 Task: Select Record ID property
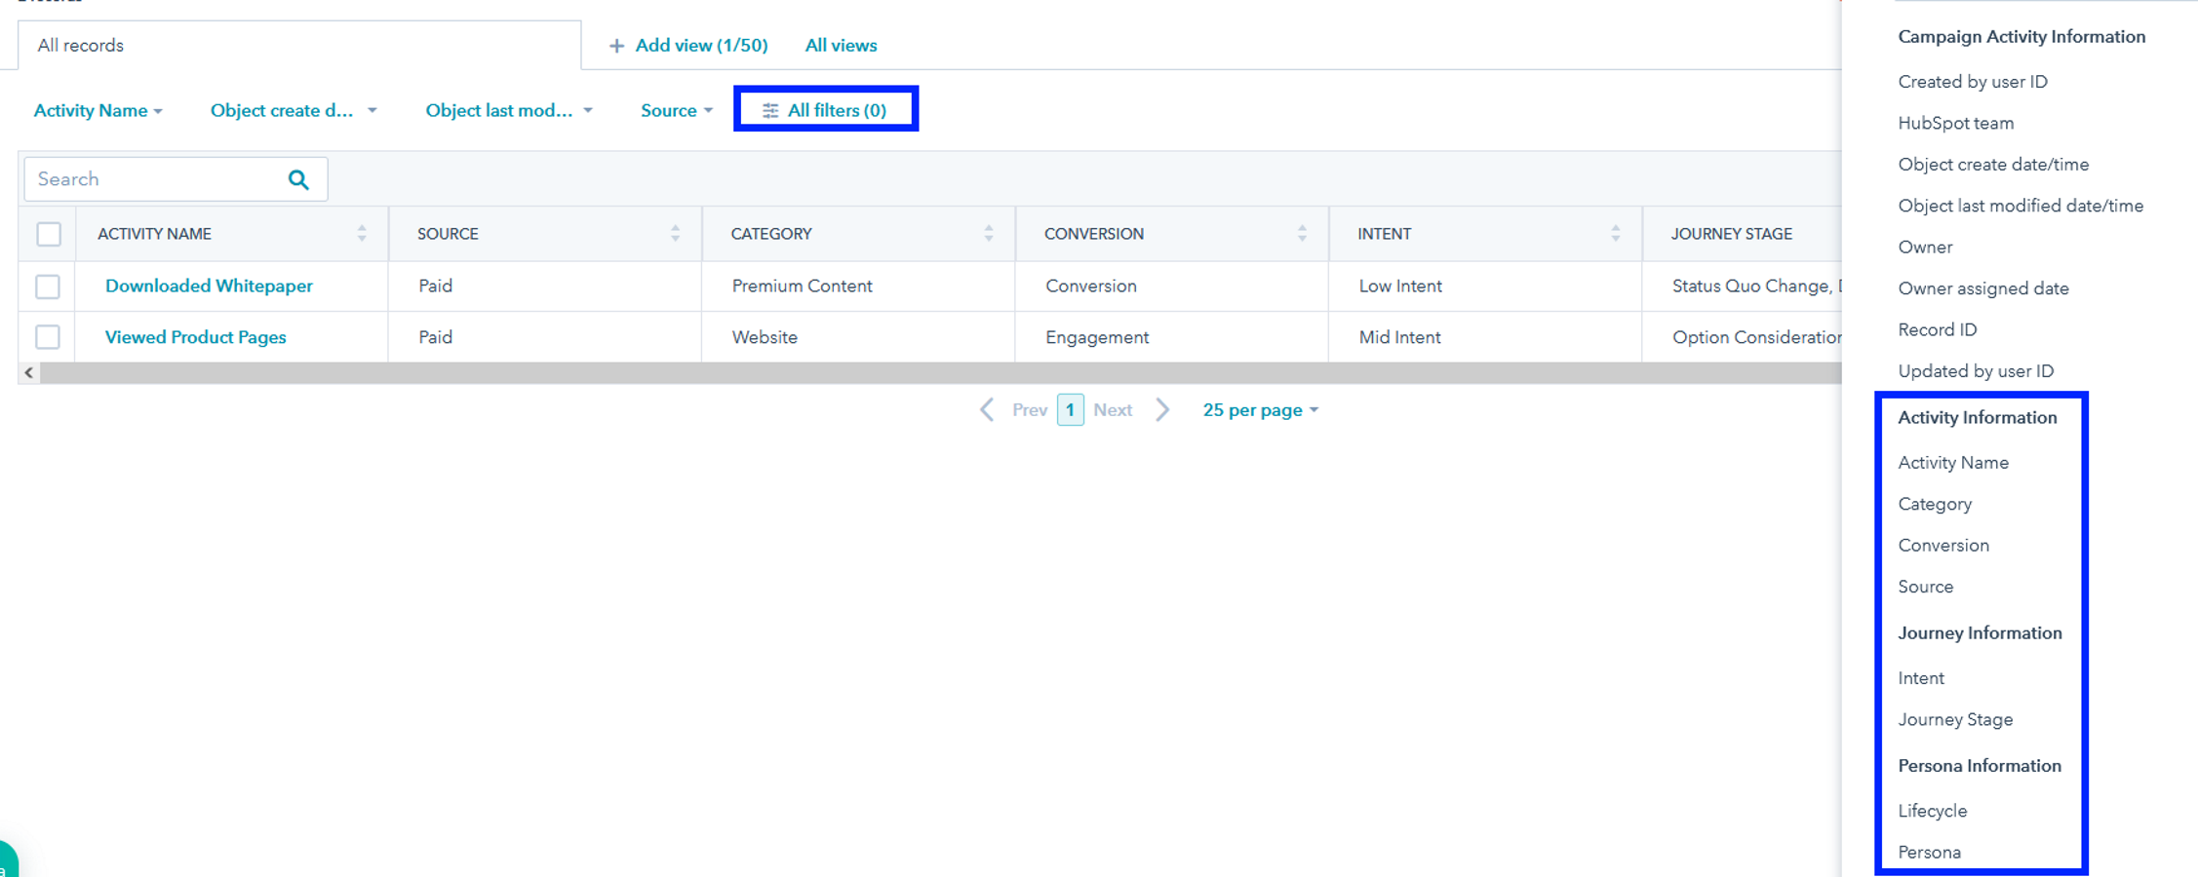(x=1938, y=330)
